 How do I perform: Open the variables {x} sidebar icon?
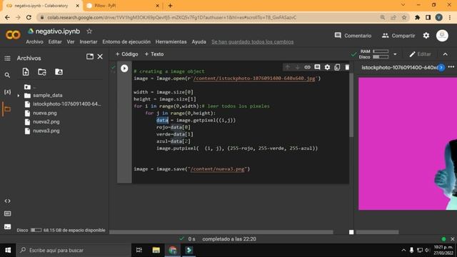[7, 92]
